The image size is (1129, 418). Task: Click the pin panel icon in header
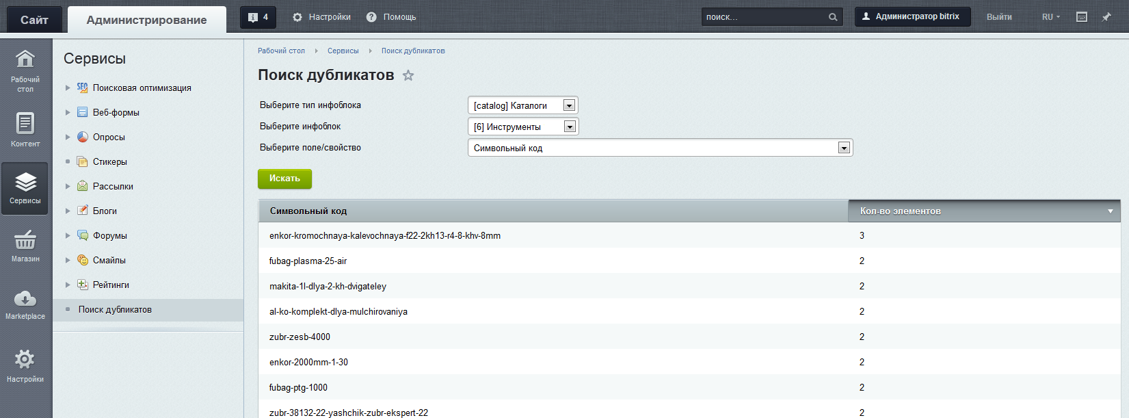tap(1106, 17)
